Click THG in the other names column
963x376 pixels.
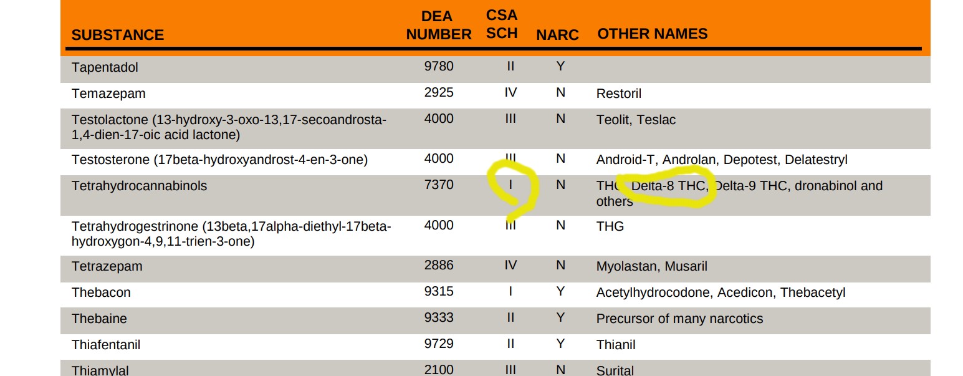pos(610,226)
